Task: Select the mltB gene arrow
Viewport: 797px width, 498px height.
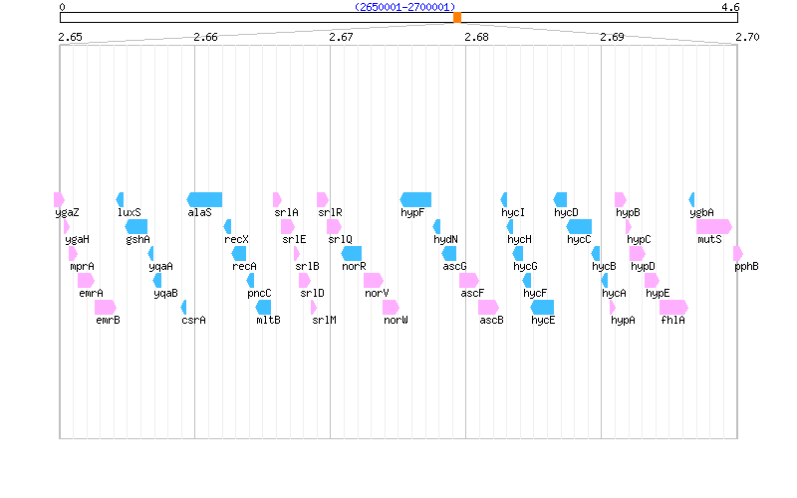Action: click(x=263, y=307)
